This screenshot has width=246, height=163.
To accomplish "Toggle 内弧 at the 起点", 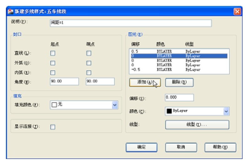I will (53, 73).
